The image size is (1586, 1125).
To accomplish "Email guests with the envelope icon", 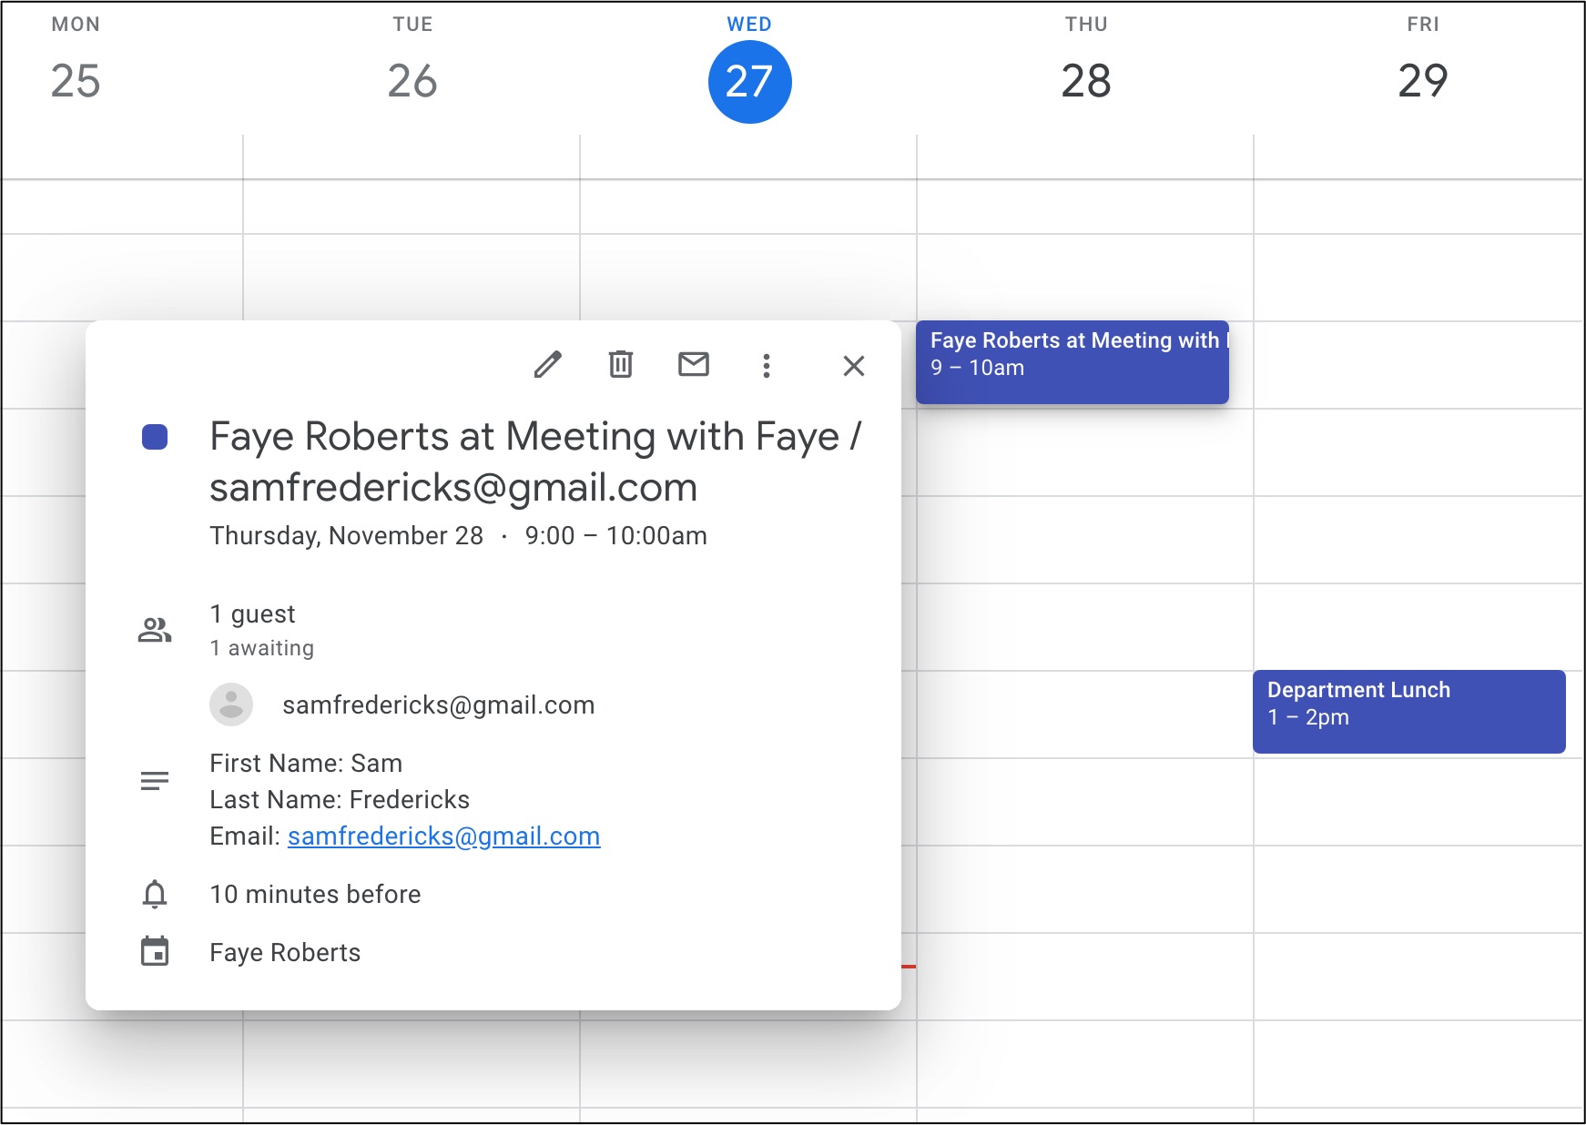I will click(694, 365).
